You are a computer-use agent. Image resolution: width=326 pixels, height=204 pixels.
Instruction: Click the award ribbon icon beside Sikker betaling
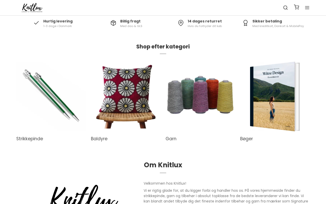point(246,23)
